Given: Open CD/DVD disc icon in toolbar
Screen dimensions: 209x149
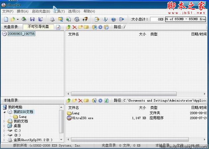Looking at the screenshot, I should coord(24,20).
